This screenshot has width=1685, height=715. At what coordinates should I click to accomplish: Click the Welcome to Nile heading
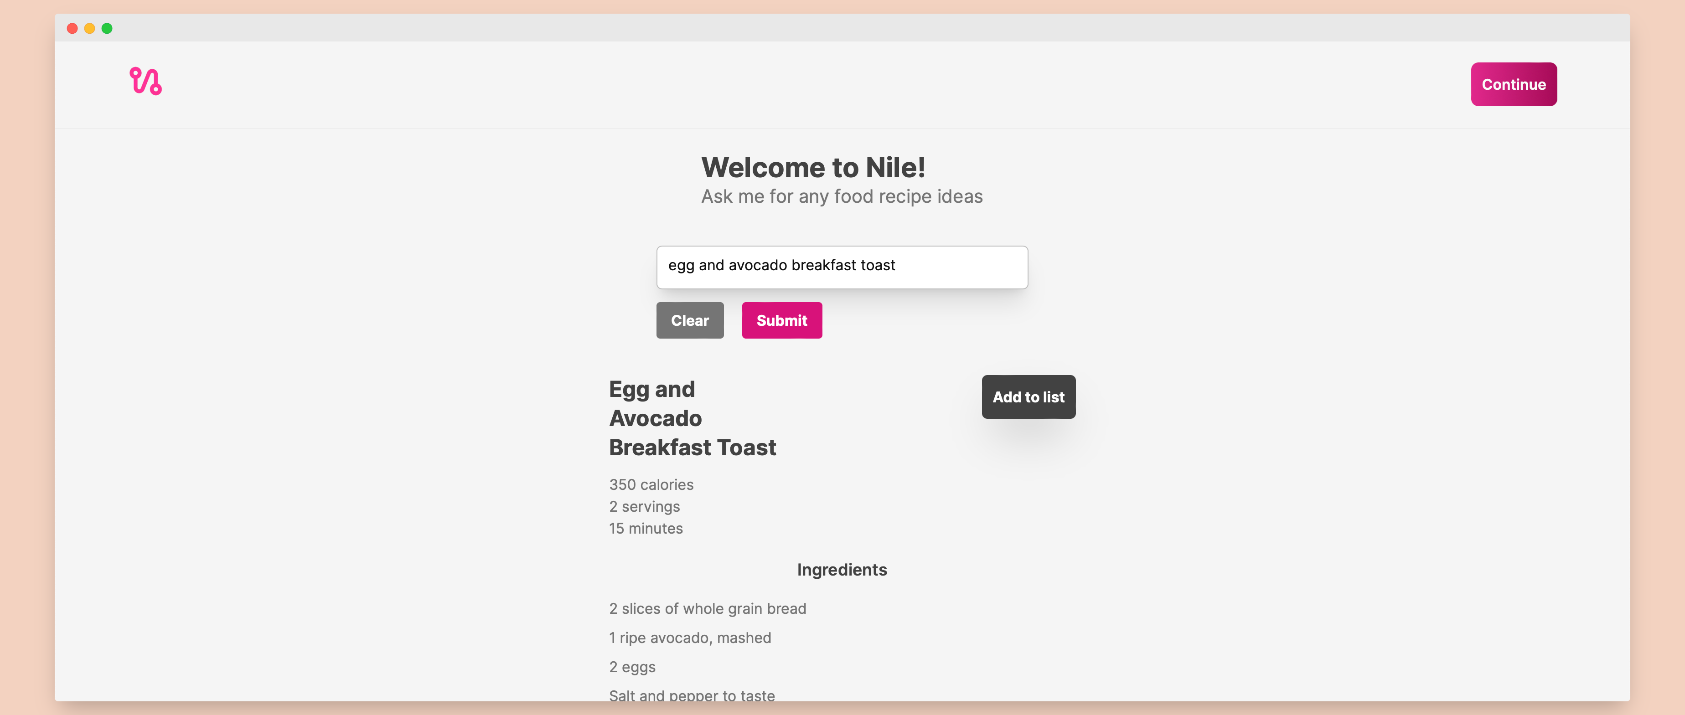click(x=812, y=167)
